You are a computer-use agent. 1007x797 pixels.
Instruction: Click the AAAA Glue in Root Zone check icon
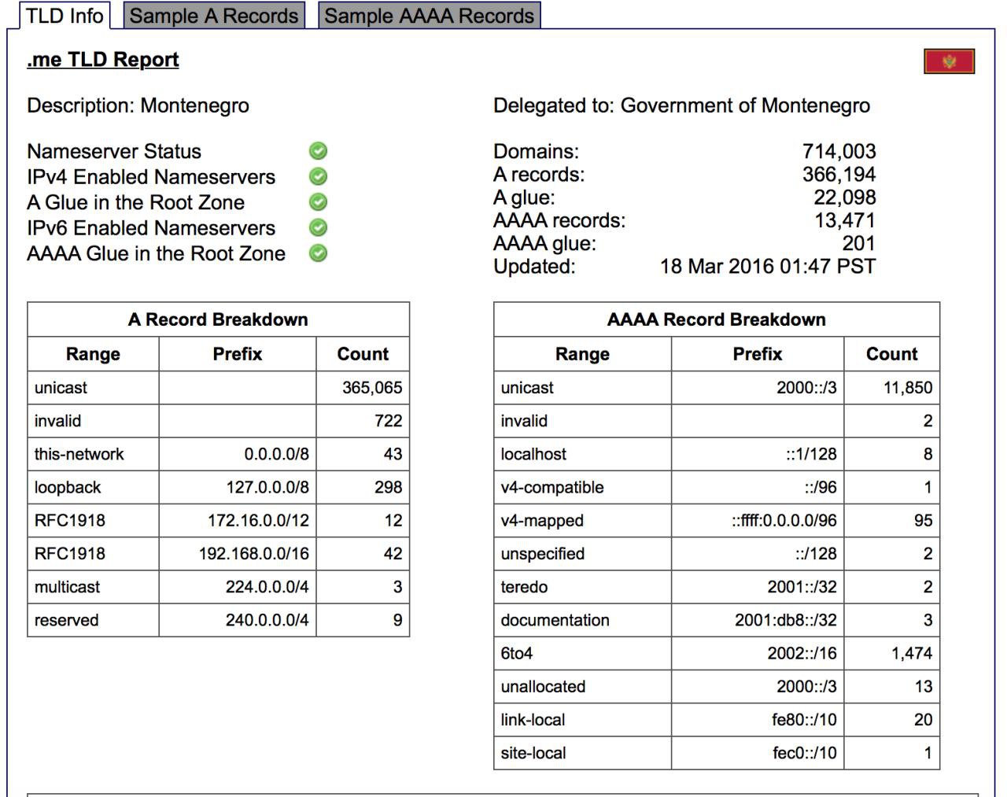tap(318, 253)
